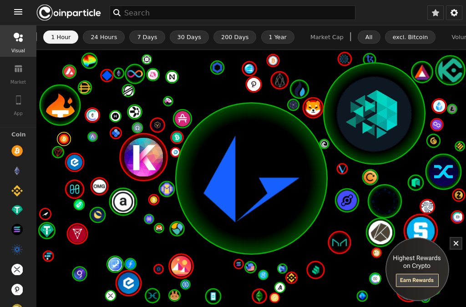Select the All coins option

[x=369, y=37]
